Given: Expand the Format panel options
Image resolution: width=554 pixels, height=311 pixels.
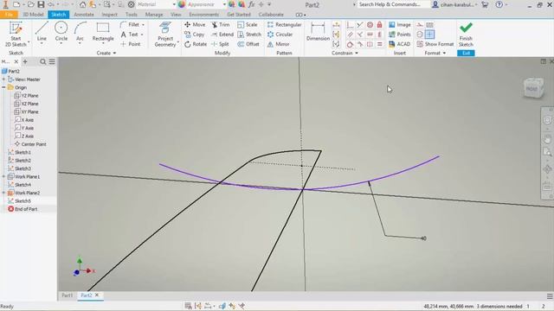Looking at the screenshot, I should coord(435,54).
